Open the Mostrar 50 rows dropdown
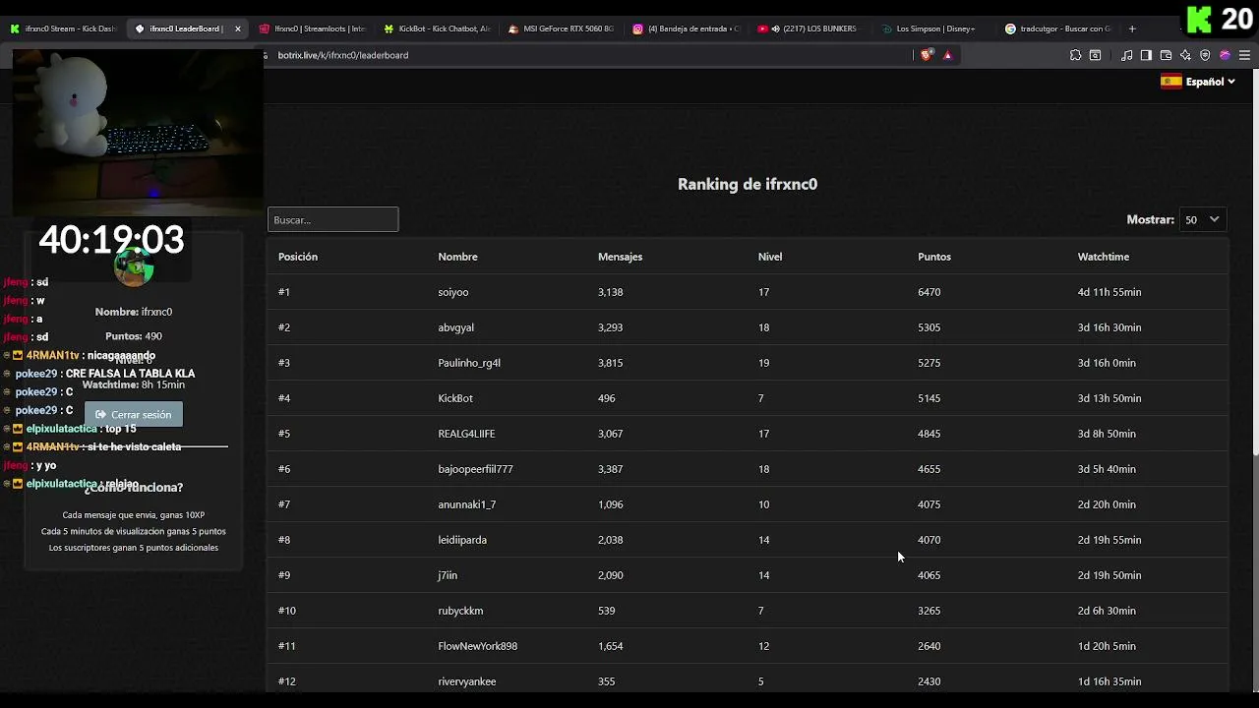Viewport: 1259px width, 708px height. pyautogui.click(x=1202, y=219)
